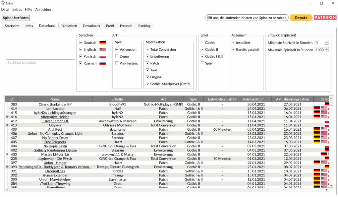Open the Hilfe menu
Image resolution: width=338 pixels, height=197 pixels.
point(28,10)
